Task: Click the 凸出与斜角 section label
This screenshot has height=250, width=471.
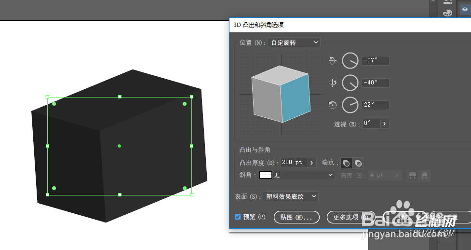Action: pos(255,150)
